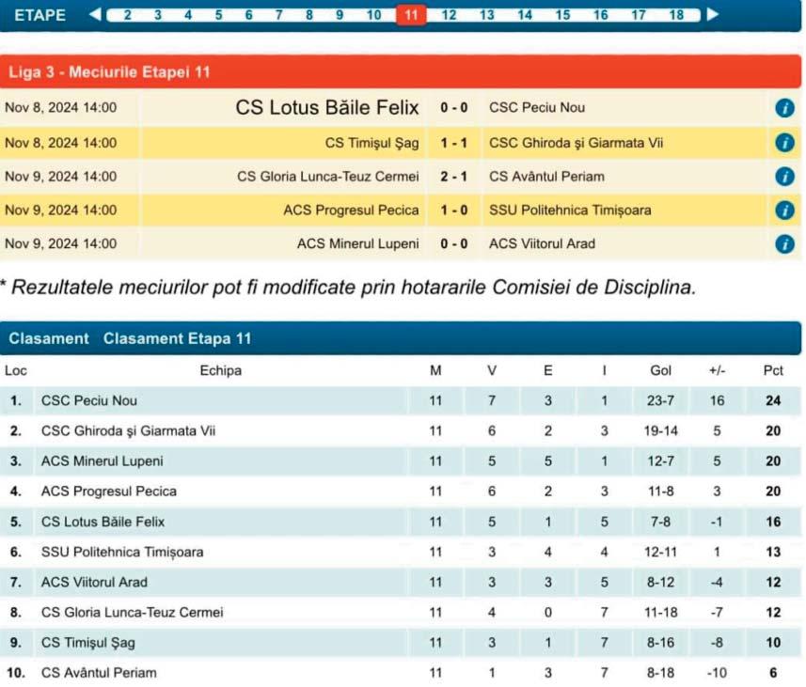Select stage 18 in Etape bar
806x687 pixels.
676,15
